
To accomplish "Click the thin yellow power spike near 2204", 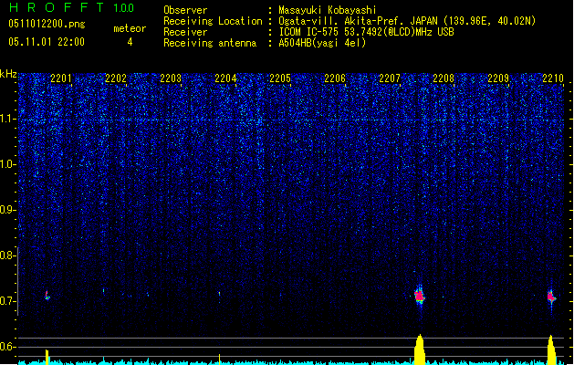I will point(219,360).
